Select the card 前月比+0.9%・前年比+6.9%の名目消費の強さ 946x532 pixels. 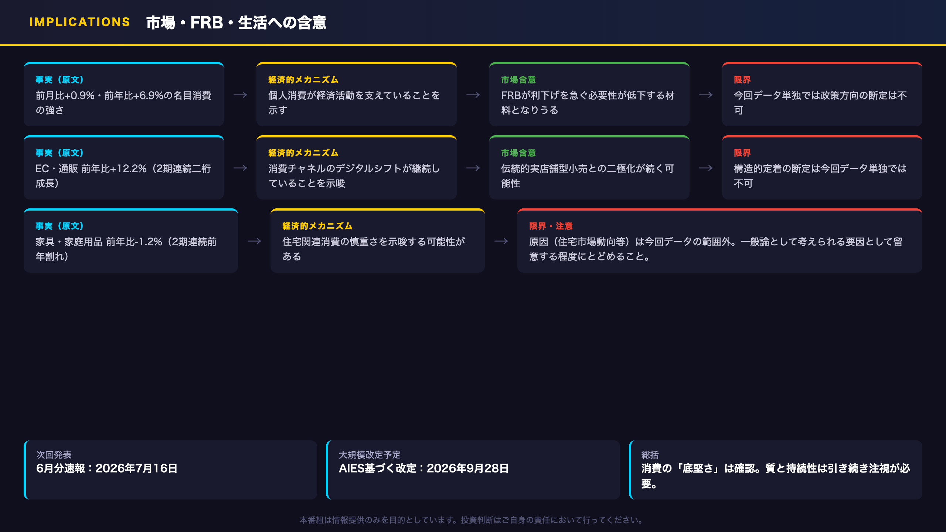(124, 95)
